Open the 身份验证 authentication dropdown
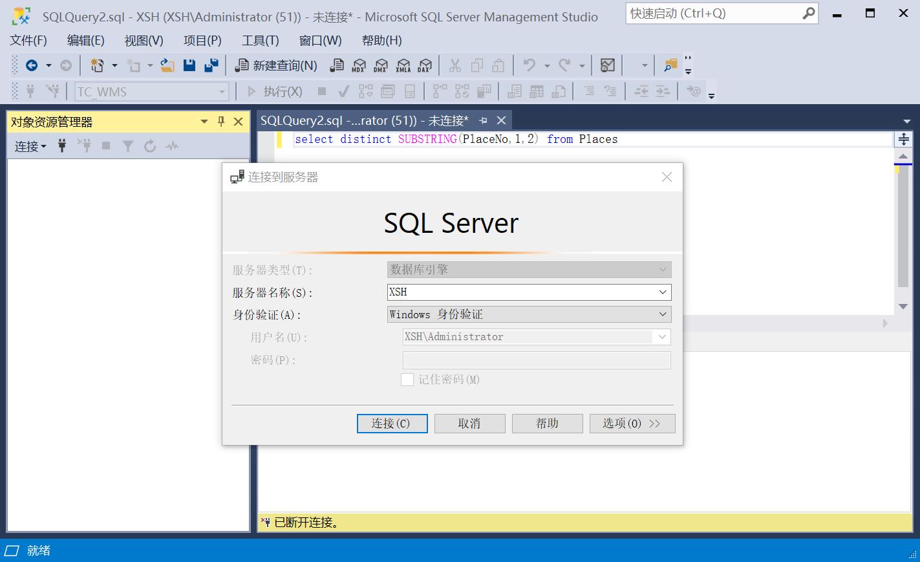The width and height of the screenshot is (920, 562). coord(663,314)
